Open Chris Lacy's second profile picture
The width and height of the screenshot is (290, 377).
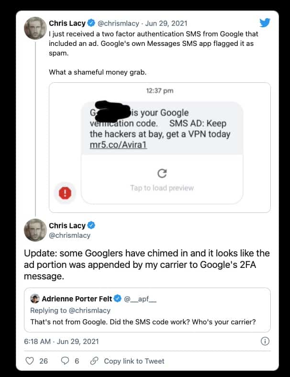35,230
